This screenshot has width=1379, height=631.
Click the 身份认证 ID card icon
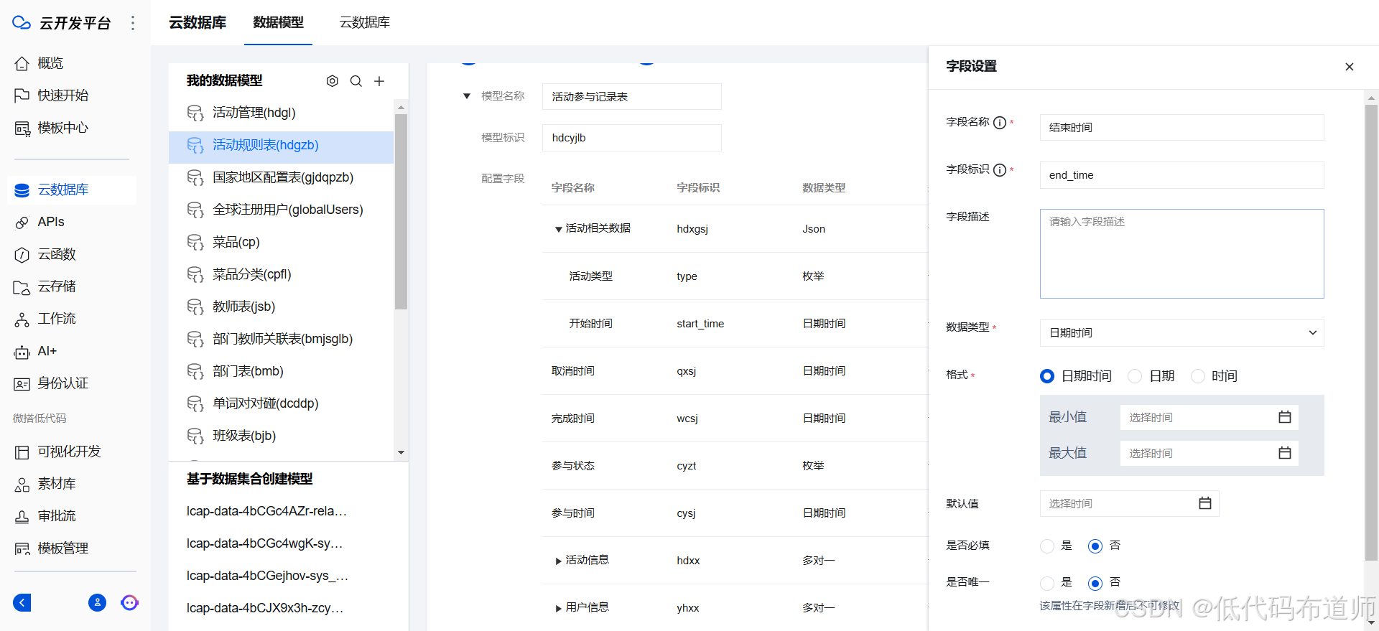[x=22, y=383]
